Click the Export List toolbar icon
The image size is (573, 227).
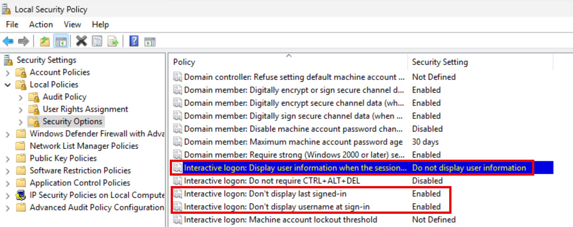(113, 41)
